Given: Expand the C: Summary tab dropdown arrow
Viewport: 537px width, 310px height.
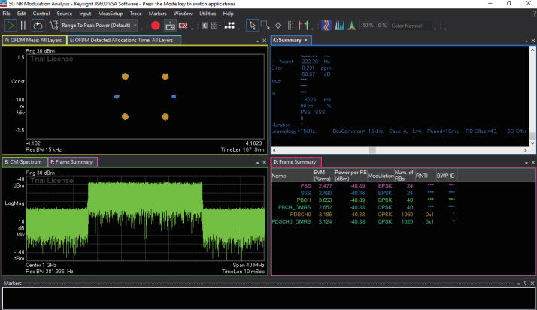Looking at the screenshot, I should [306, 39].
